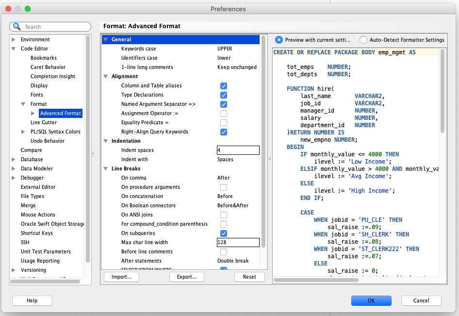Click the Help button
The height and width of the screenshot is (316, 459).
click(32, 300)
